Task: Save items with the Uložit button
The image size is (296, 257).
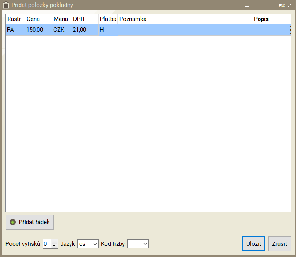Action: point(253,244)
